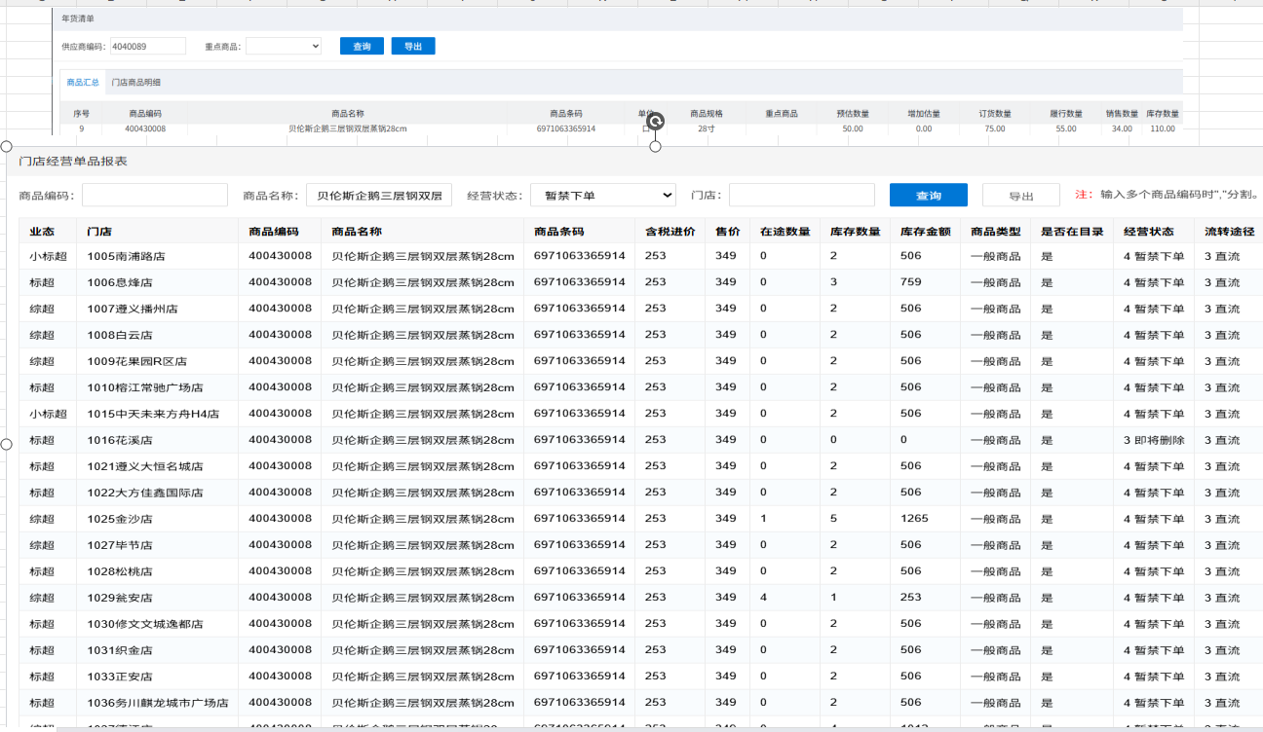Switch to the 商品汇总 tab
Image resolution: width=1263 pixels, height=732 pixels.
click(83, 83)
